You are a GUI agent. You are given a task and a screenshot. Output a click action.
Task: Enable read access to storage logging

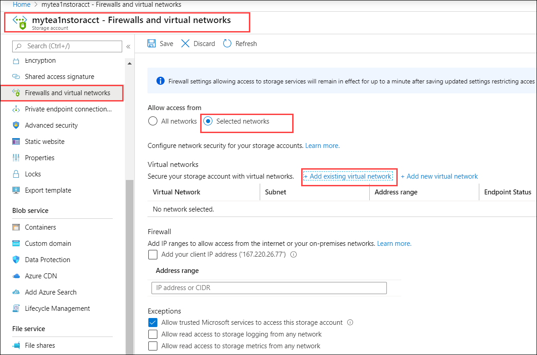click(153, 334)
